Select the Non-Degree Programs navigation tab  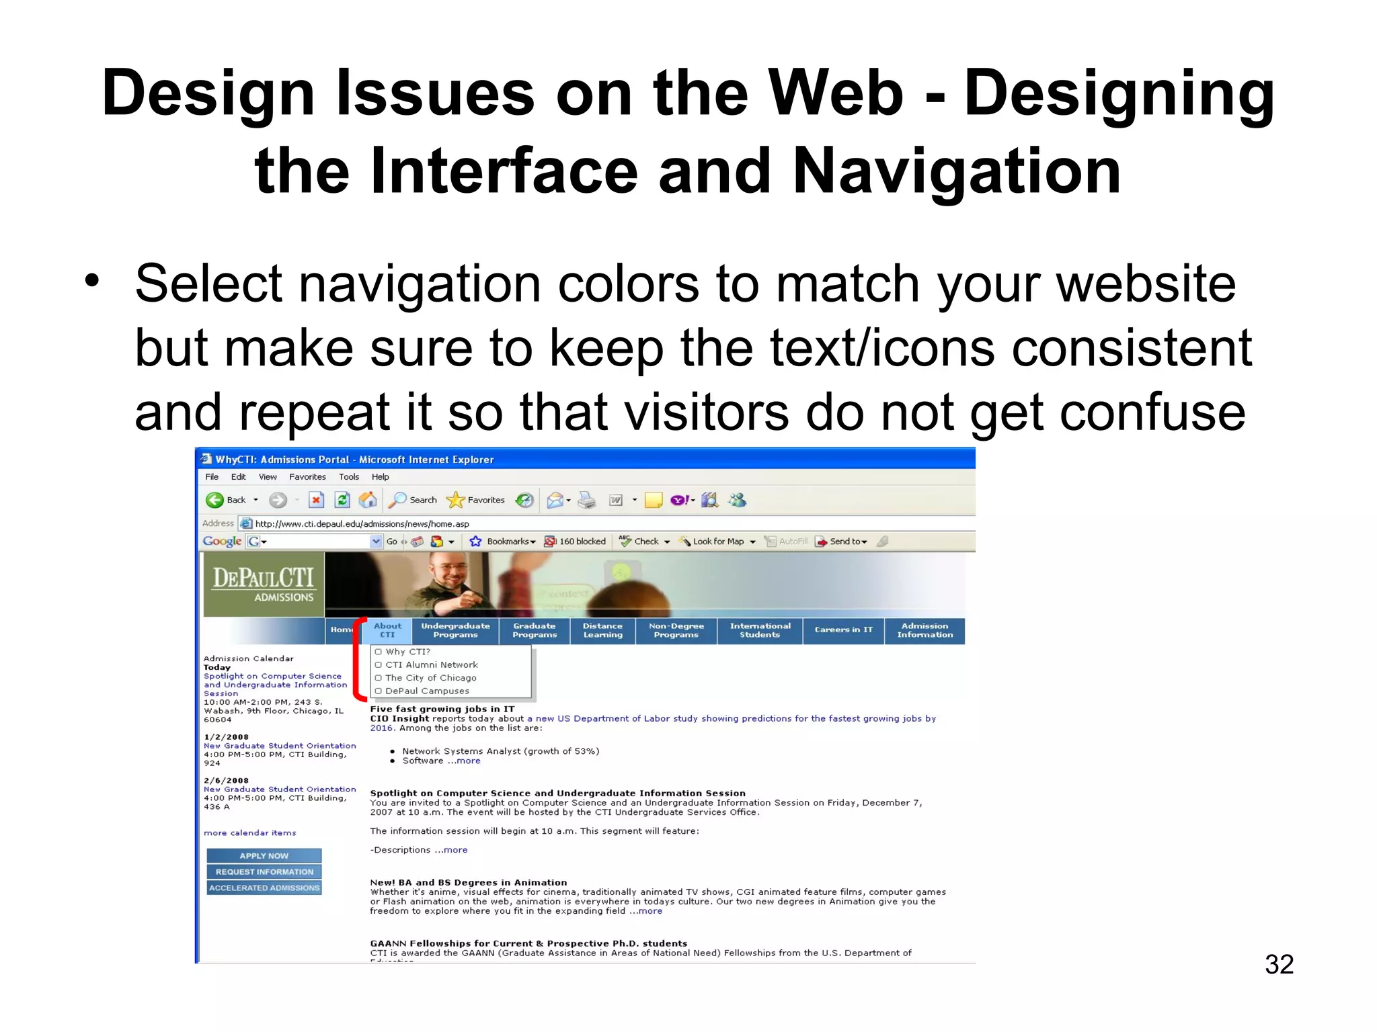[676, 630]
